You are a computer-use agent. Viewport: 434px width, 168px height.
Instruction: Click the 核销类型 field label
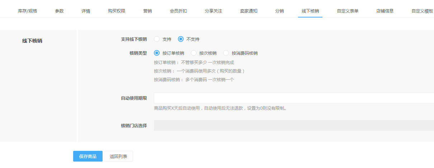click(x=138, y=53)
